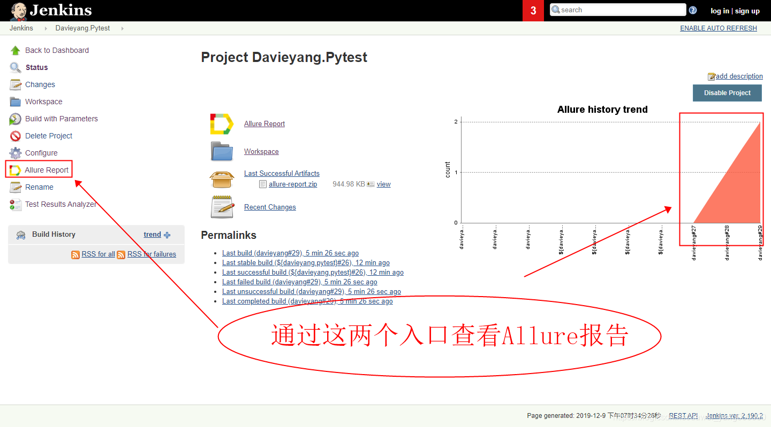Image resolution: width=771 pixels, height=427 pixels.
Task: Open Last completed build permalink
Action: [x=307, y=301]
